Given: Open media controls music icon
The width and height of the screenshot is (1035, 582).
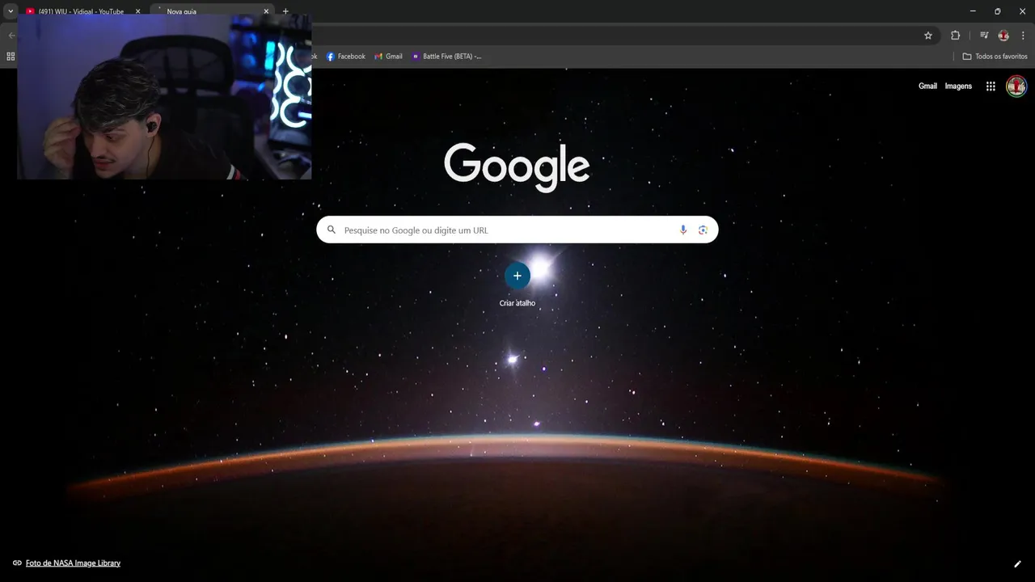Looking at the screenshot, I should pyautogui.click(x=984, y=36).
